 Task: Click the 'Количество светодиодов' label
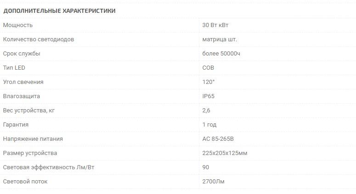point(39,39)
